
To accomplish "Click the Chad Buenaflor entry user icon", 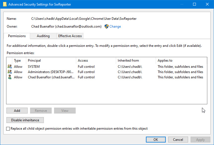I will pos(10,77).
